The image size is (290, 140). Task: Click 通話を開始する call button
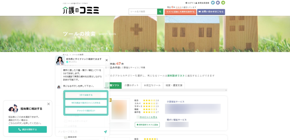27,130
